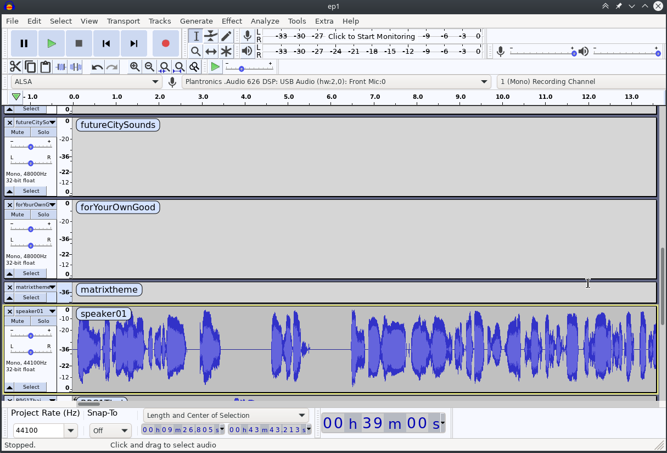Image resolution: width=667 pixels, height=453 pixels.
Task: Click the Project Rate field showing 44100
Action: click(x=38, y=430)
